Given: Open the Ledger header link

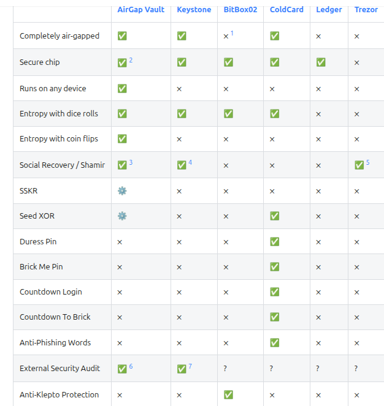Looking at the screenshot, I should tap(329, 10).
